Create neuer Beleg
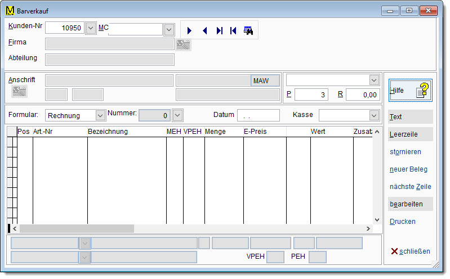Viewport: 450px width, 279px height. coord(408,169)
